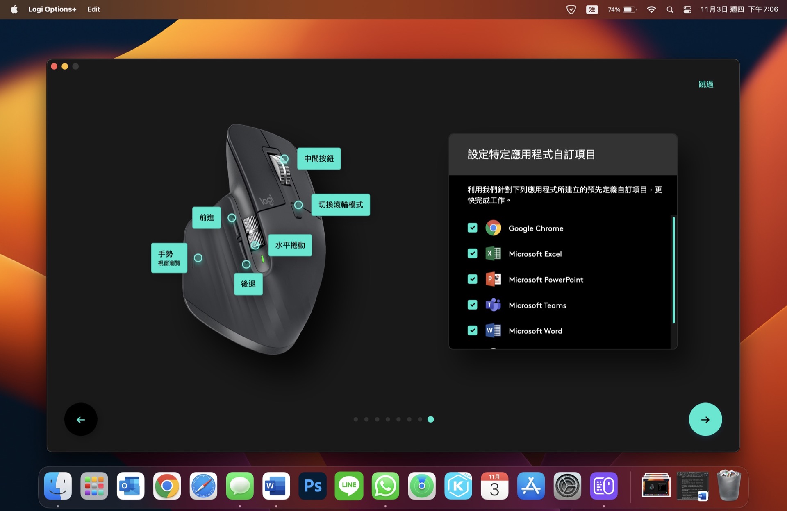This screenshot has width=787, height=511.
Task: Click the Microsoft Teams icon in the app list
Action: (493, 305)
